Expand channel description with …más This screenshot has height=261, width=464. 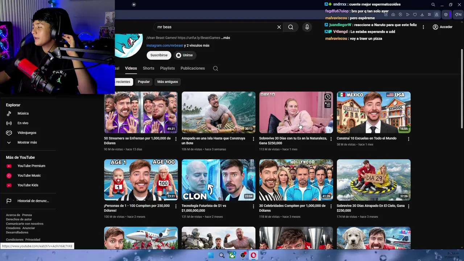coord(225,38)
